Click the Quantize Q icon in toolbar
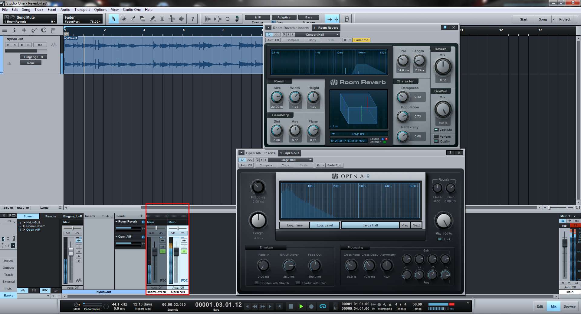Viewport: 581px width, 314px height. [x=228, y=19]
